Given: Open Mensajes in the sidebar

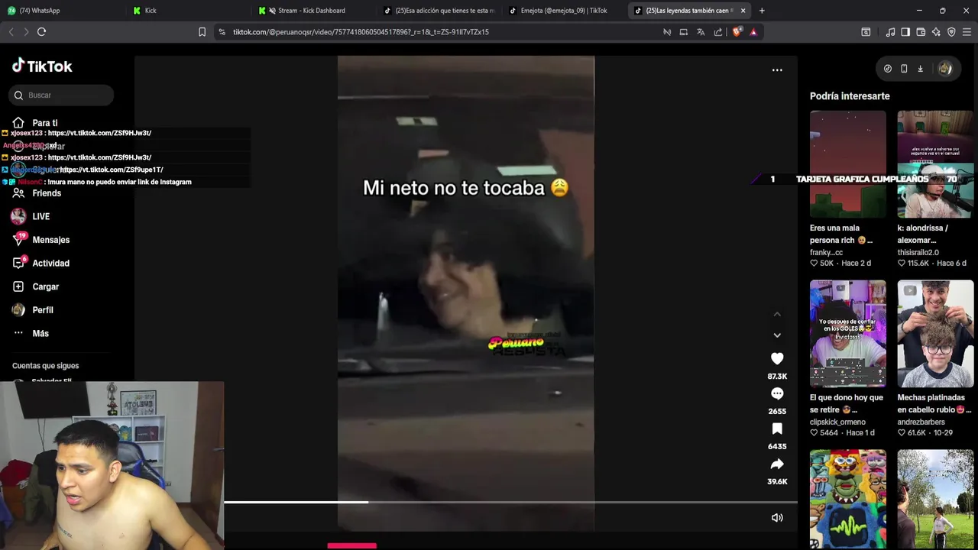Looking at the screenshot, I should pyautogui.click(x=41, y=240).
